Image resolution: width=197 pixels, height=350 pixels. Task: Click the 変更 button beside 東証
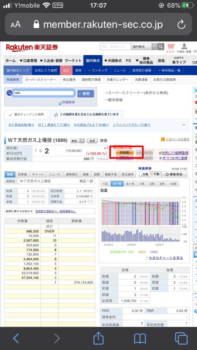pos(92,141)
